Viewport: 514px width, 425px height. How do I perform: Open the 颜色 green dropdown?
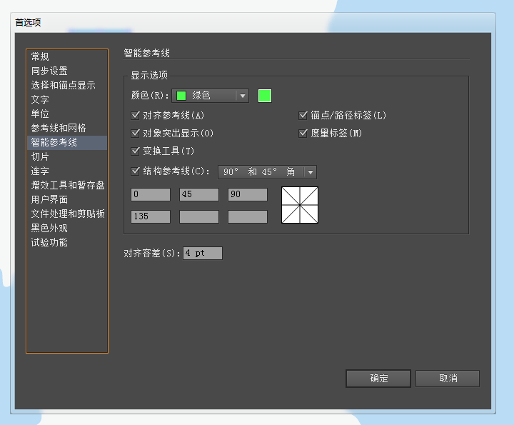(x=210, y=96)
